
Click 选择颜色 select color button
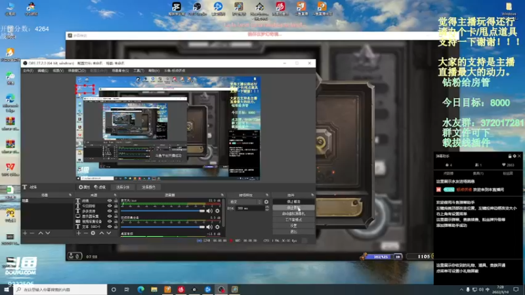[148, 187]
